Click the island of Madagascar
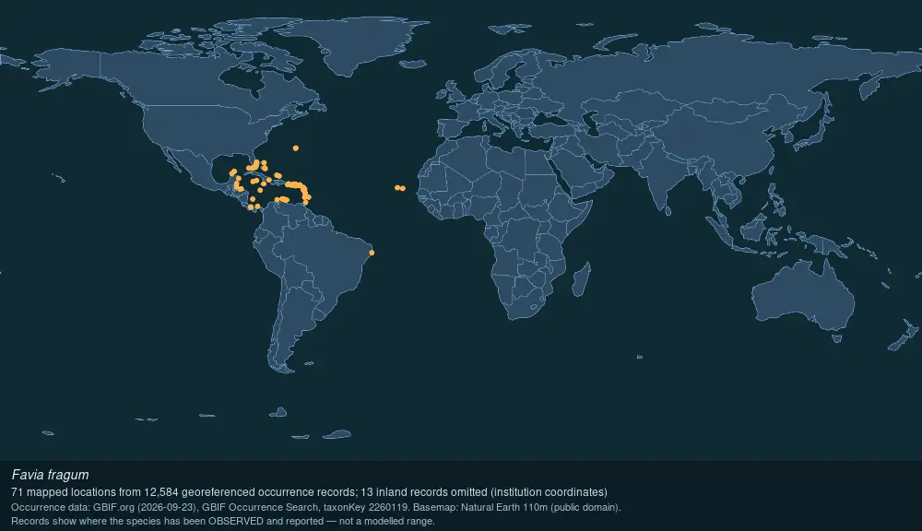This screenshot has height=531, width=922. (581, 280)
